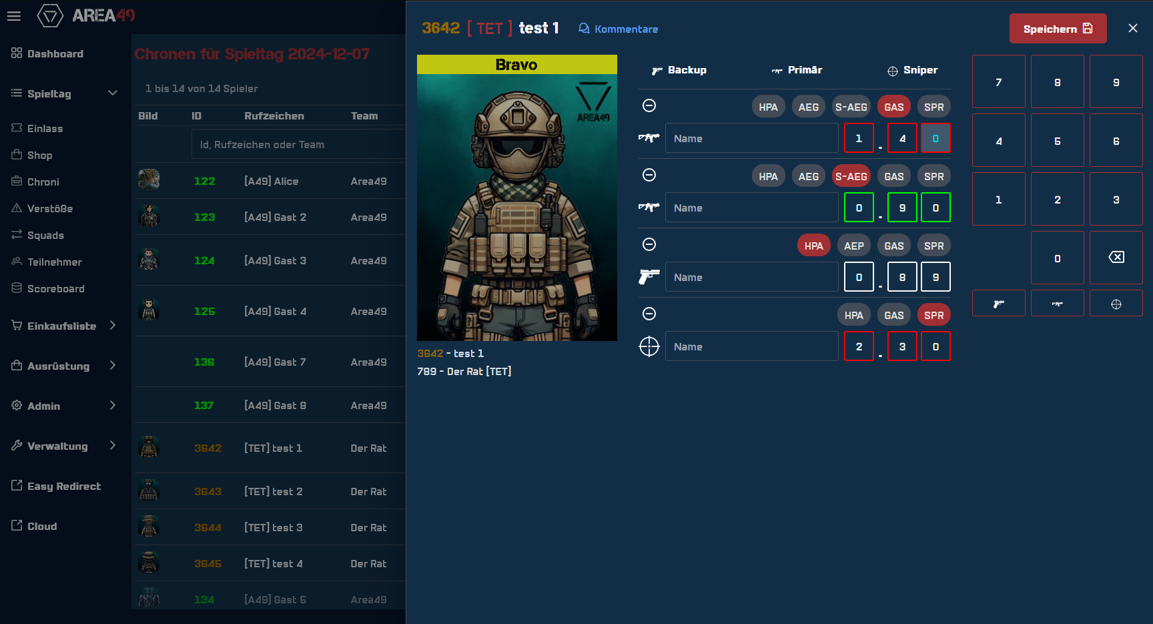Select player 3643 [TET] test 2 row
This screenshot has width=1153, height=624.
tap(269, 491)
